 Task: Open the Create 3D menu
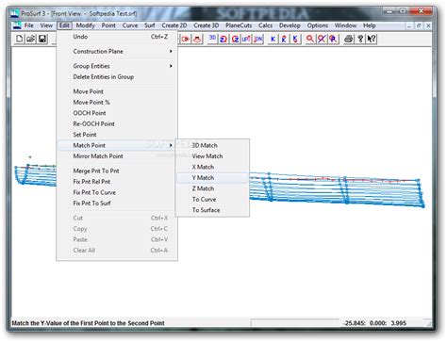tap(207, 25)
